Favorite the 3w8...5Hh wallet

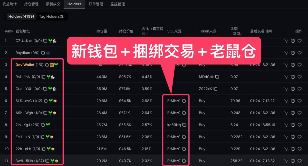(300, 161)
